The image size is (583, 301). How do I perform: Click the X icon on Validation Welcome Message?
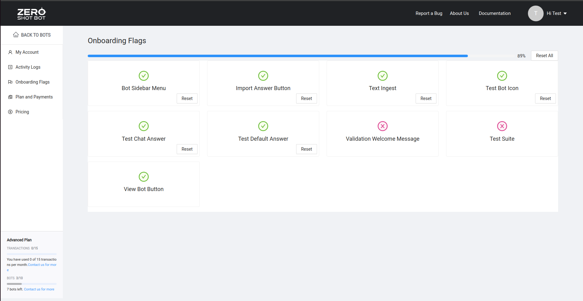[x=382, y=126]
